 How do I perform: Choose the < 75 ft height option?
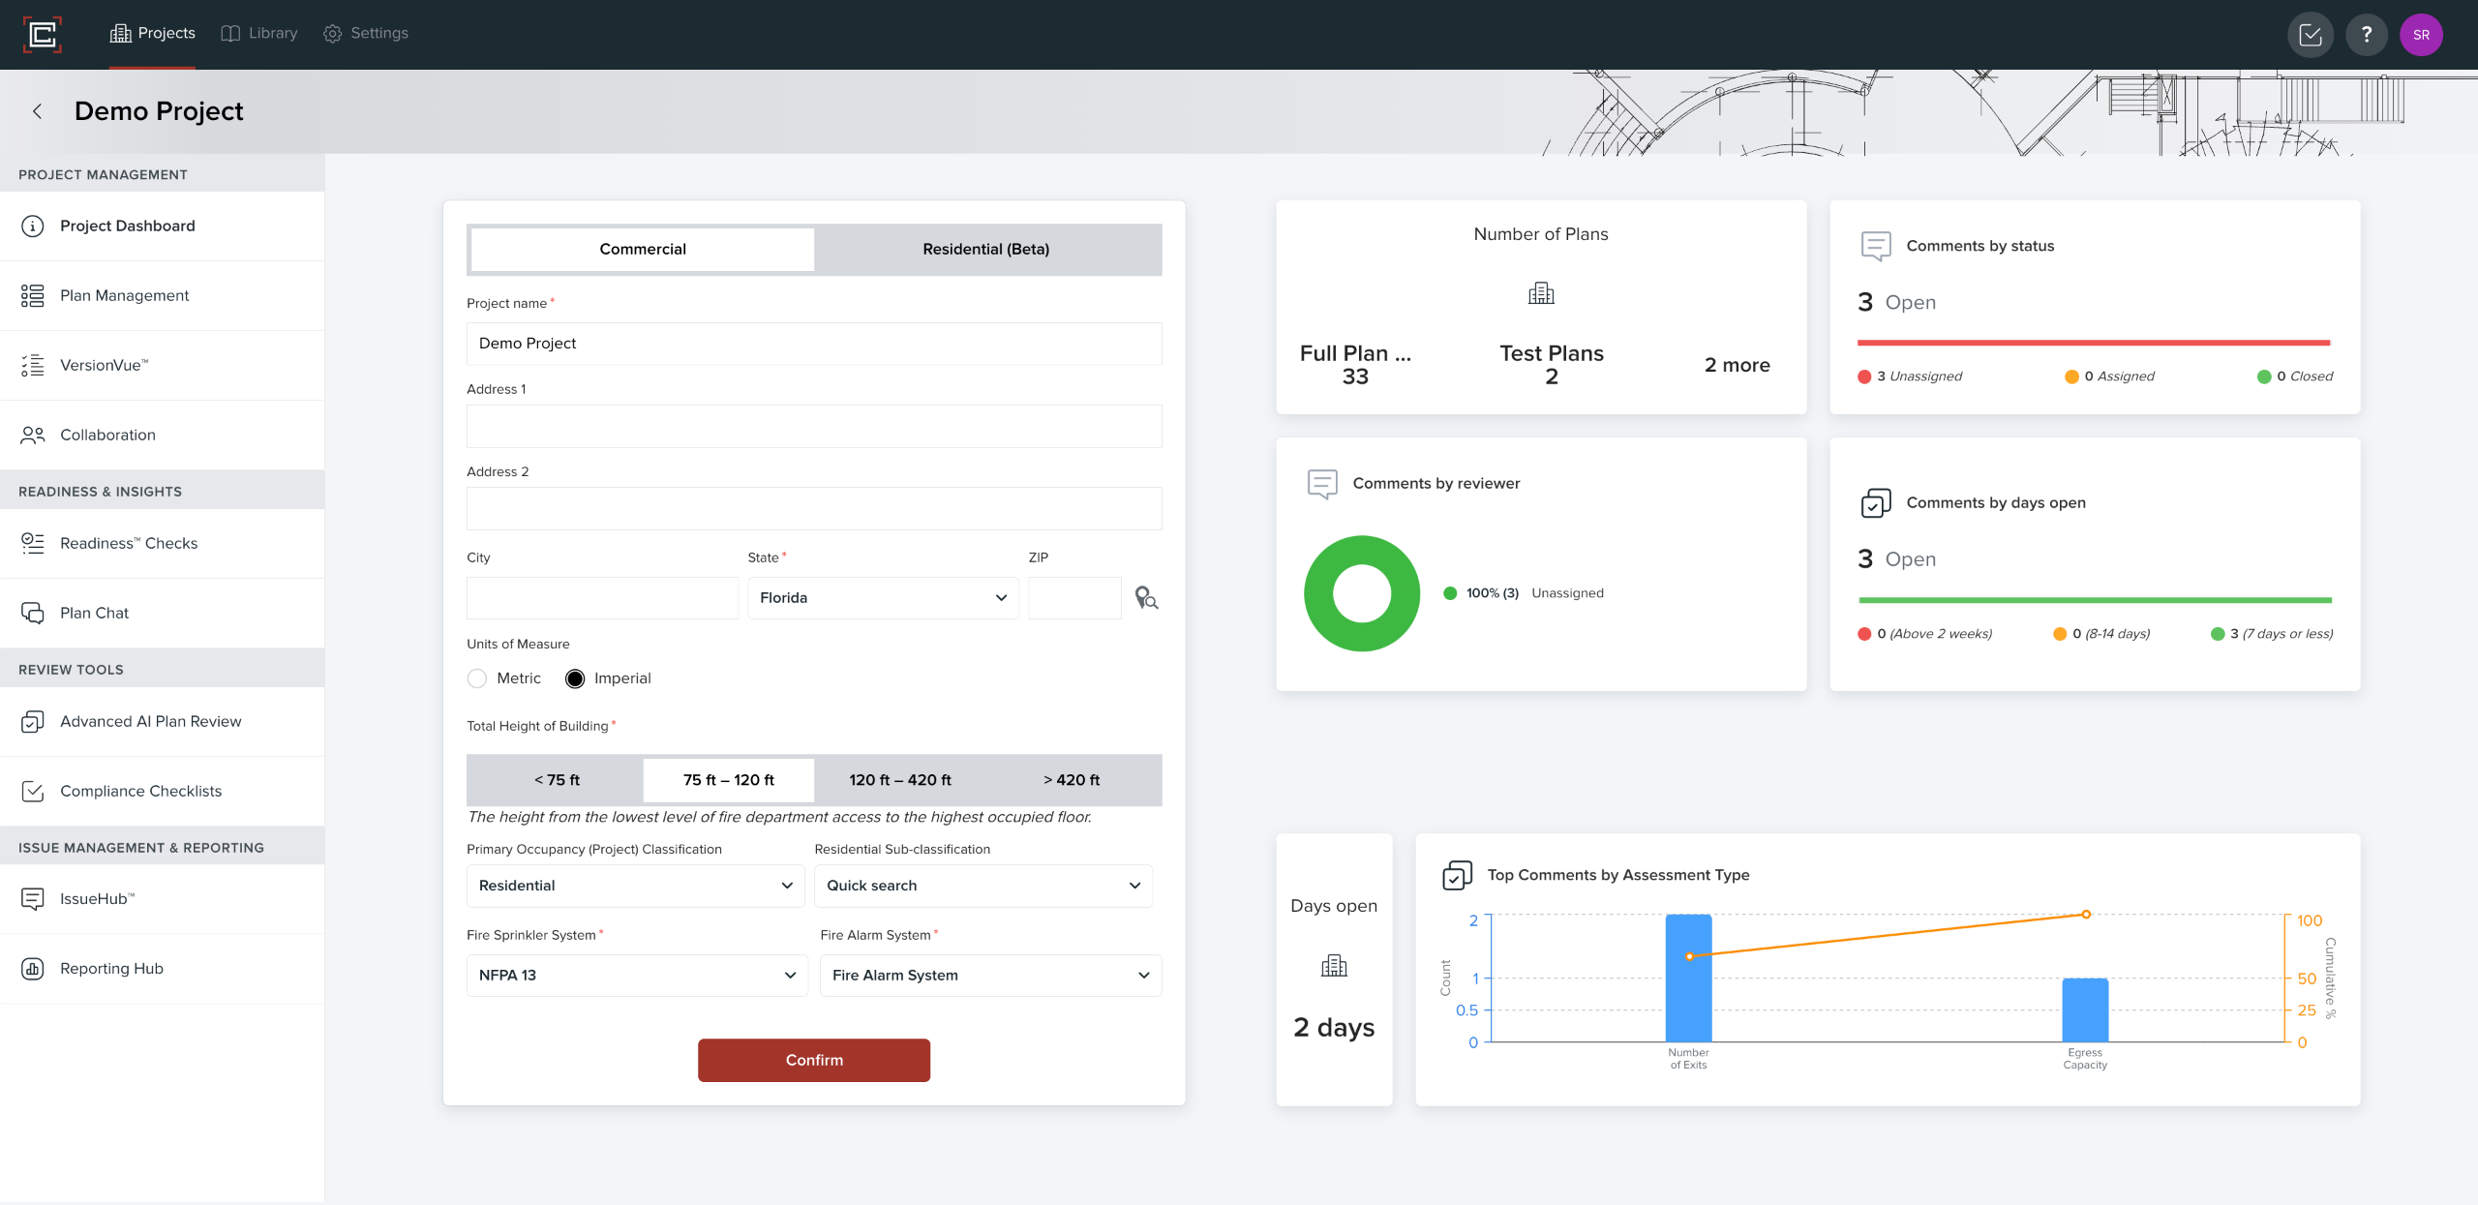coord(557,780)
